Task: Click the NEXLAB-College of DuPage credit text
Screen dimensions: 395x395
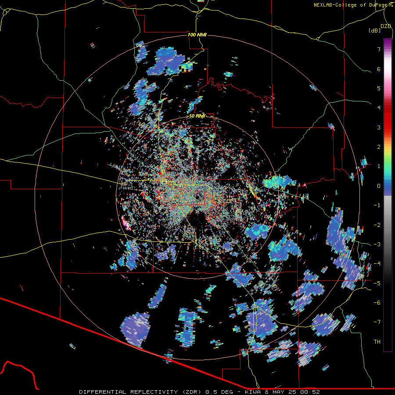Action: [x=353, y=5]
